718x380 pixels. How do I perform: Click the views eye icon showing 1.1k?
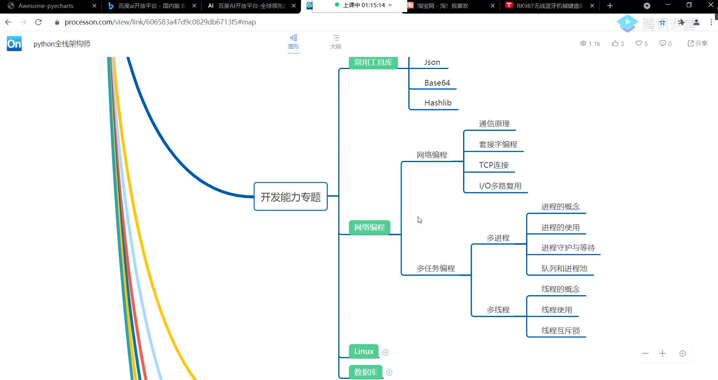(x=583, y=43)
